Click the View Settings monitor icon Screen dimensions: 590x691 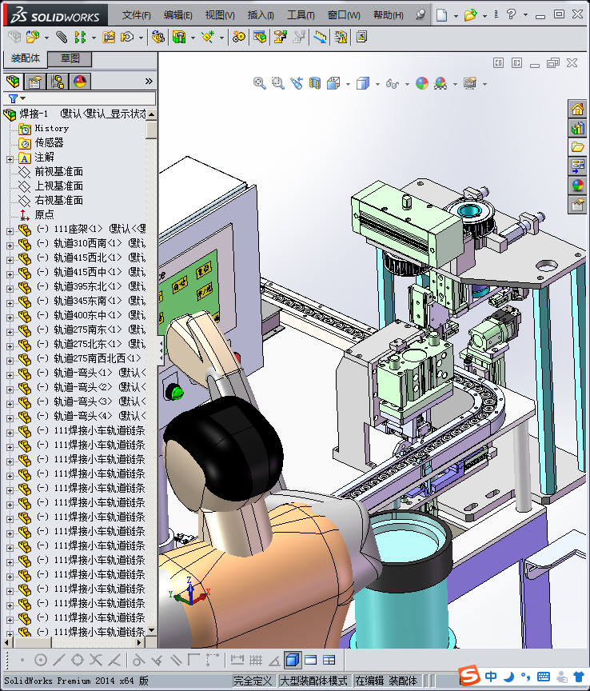coord(470,83)
